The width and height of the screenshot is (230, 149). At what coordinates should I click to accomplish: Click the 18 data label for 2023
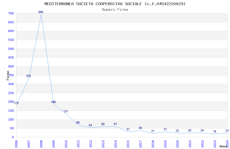pyautogui.click(x=215, y=132)
